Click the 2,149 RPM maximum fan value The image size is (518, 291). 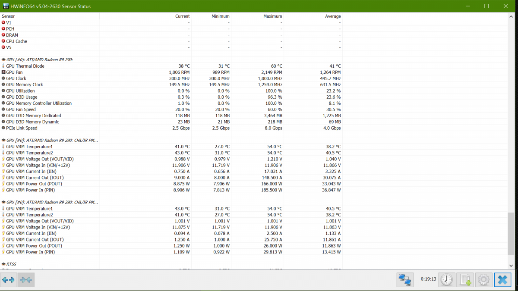pyautogui.click(x=272, y=72)
